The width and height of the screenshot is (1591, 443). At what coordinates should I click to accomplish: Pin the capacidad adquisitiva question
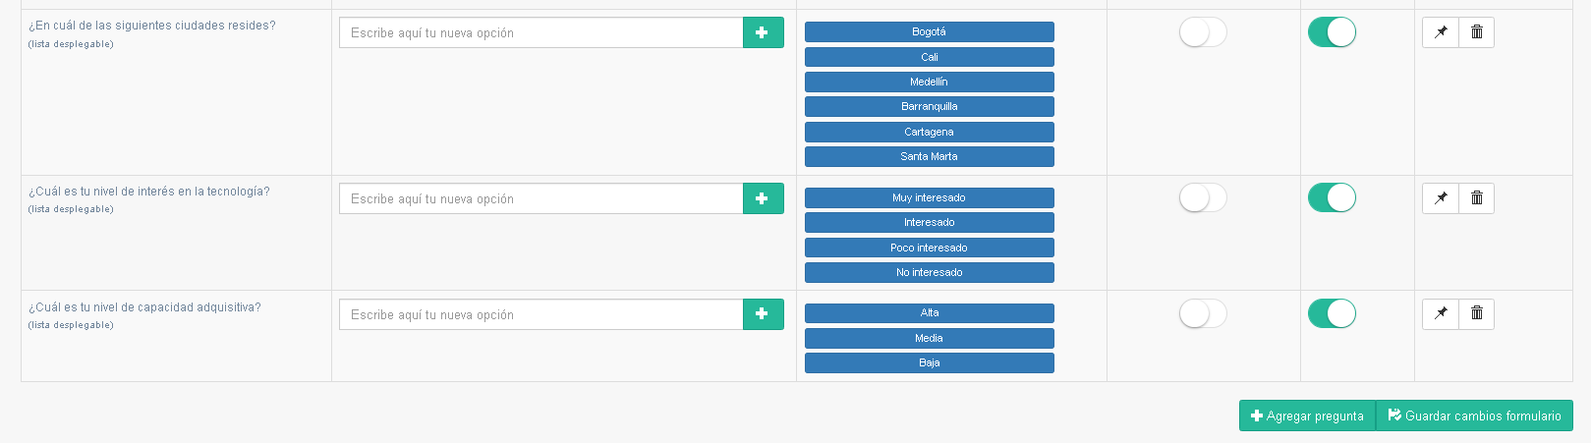[x=1441, y=314]
